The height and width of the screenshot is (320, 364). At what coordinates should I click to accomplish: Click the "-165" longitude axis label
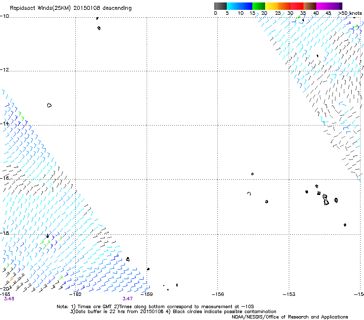point(5,294)
